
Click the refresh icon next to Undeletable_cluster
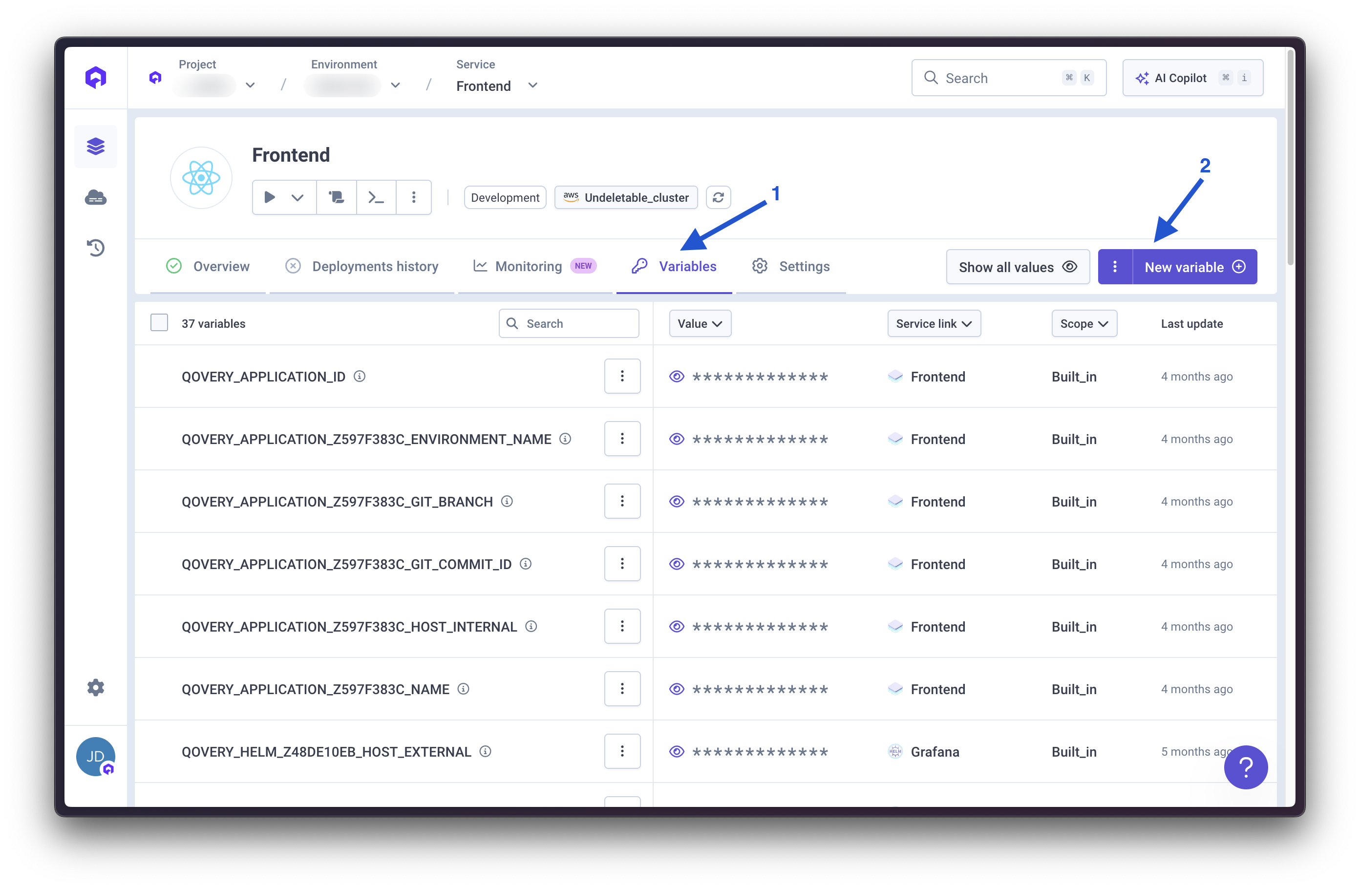click(718, 198)
